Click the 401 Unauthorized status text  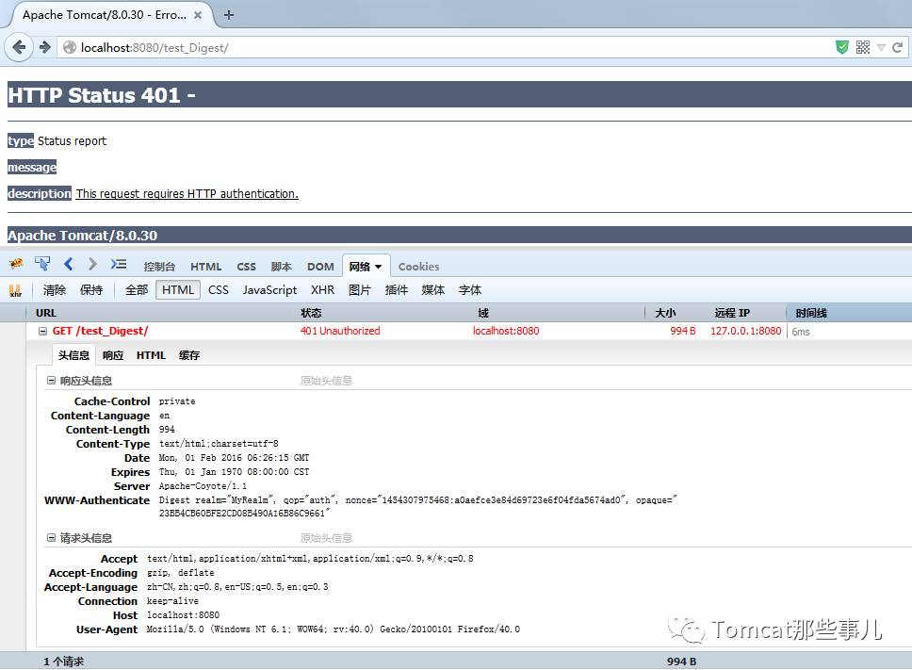click(340, 331)
